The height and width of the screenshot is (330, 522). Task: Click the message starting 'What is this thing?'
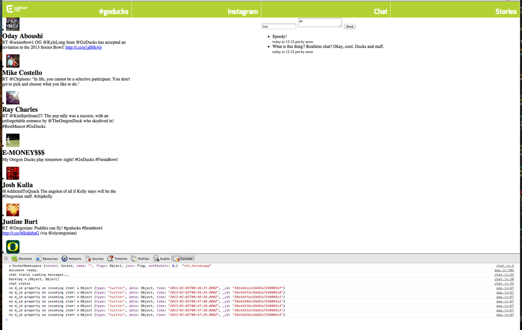pos(328,46)
